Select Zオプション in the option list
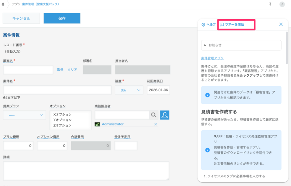291x186 pixels. (62, 125)
